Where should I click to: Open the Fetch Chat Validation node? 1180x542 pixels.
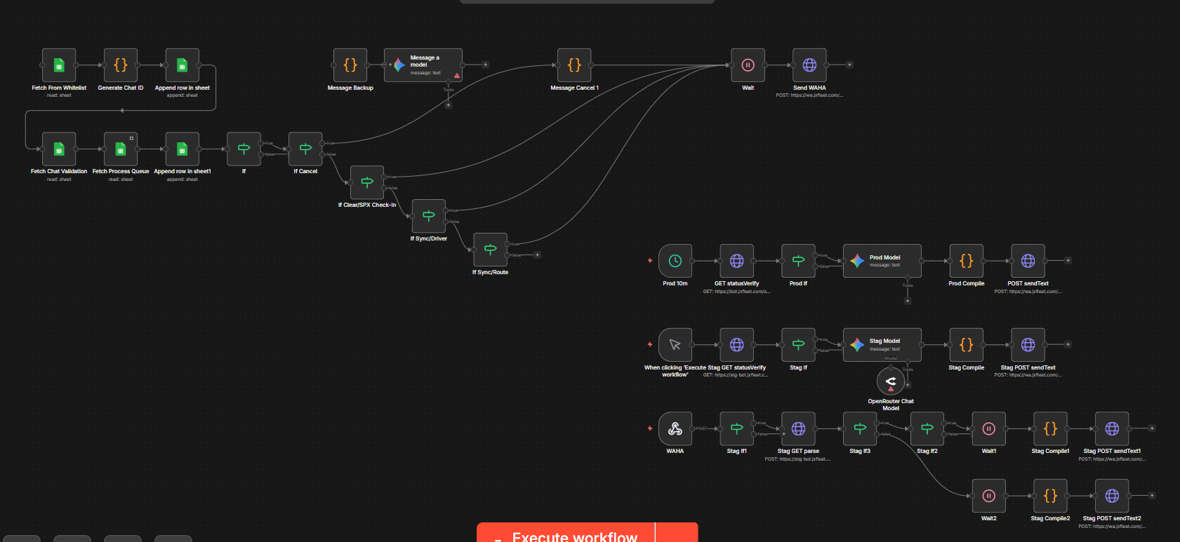pyautogui.click(x=59, y=149)
